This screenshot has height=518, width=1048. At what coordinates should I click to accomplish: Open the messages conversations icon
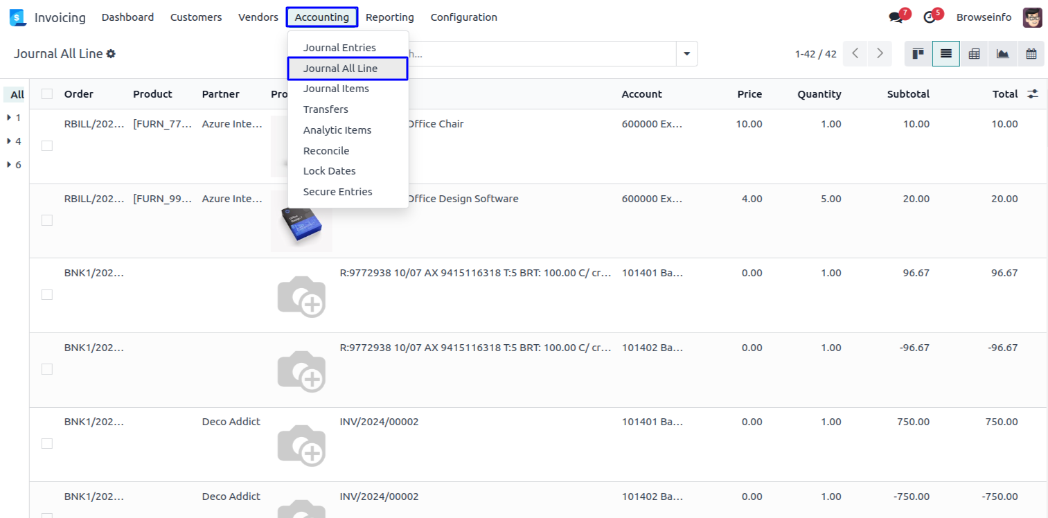coord(896,17)
